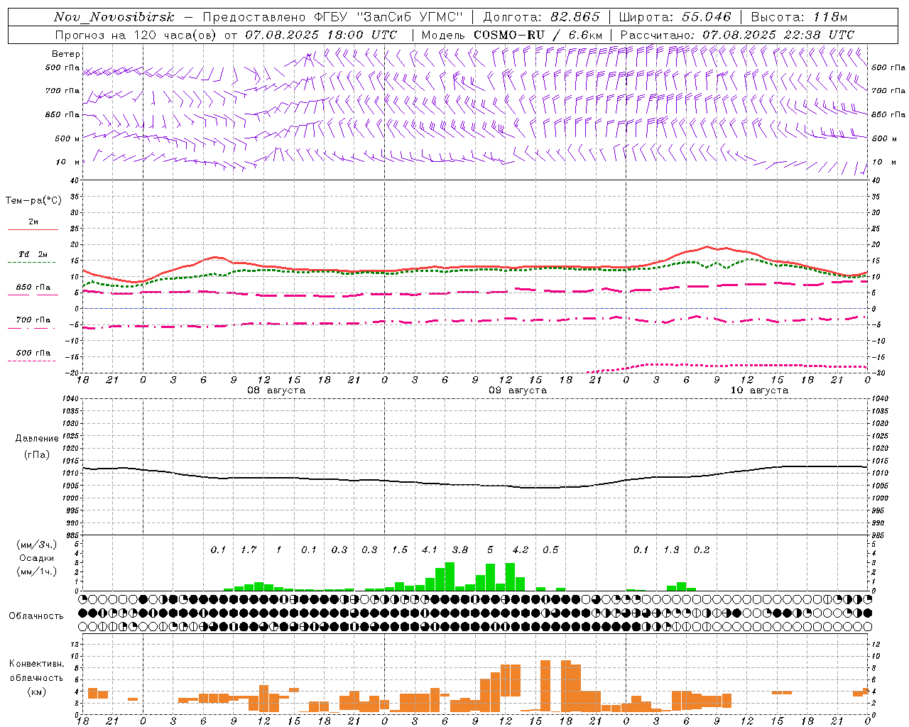Screen dimensions: 909x727
Task: Click the '850 гПа' temperature legend entry
Action: [33, 287]
